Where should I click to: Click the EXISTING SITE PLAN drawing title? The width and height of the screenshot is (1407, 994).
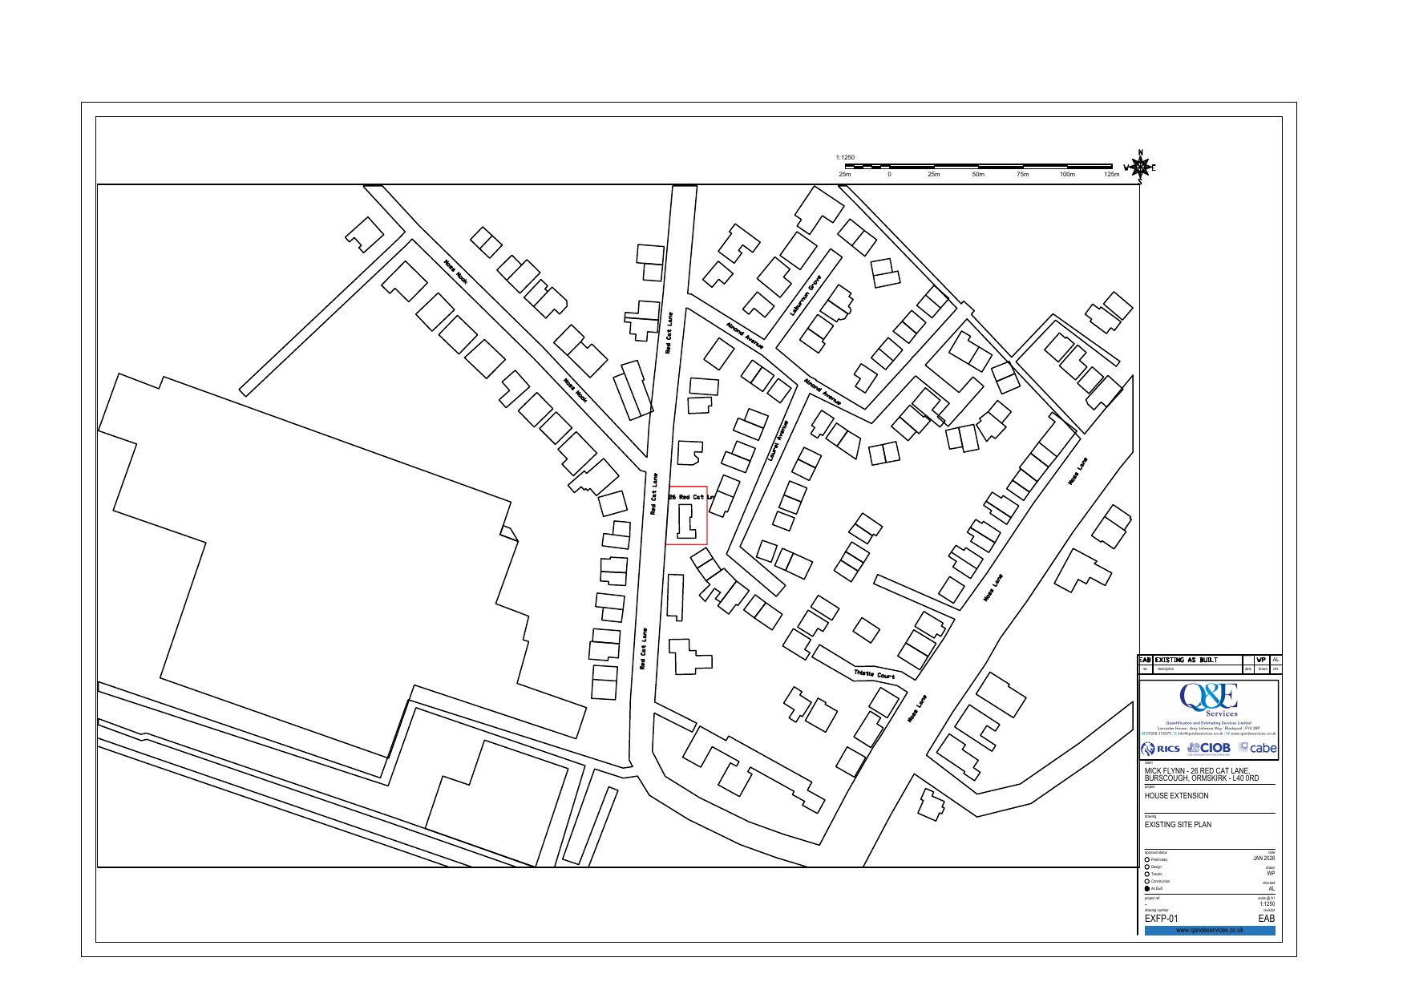(x=1178, y=824)
